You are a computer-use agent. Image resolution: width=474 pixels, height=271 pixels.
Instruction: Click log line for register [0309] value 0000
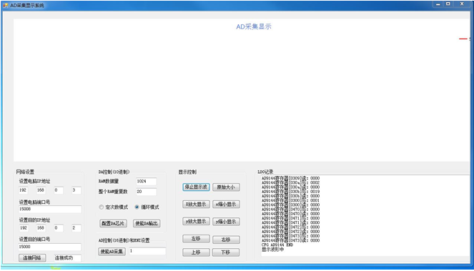290,178
